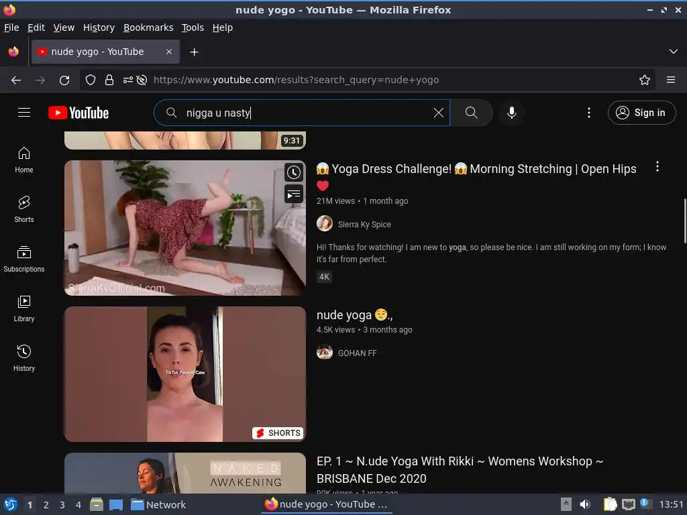Image resolution: width=687 pixels, height=515 pixels.
Task: Click the 4K badge on the yoga video
Action: pyautogui.click(x=324, y=277)
